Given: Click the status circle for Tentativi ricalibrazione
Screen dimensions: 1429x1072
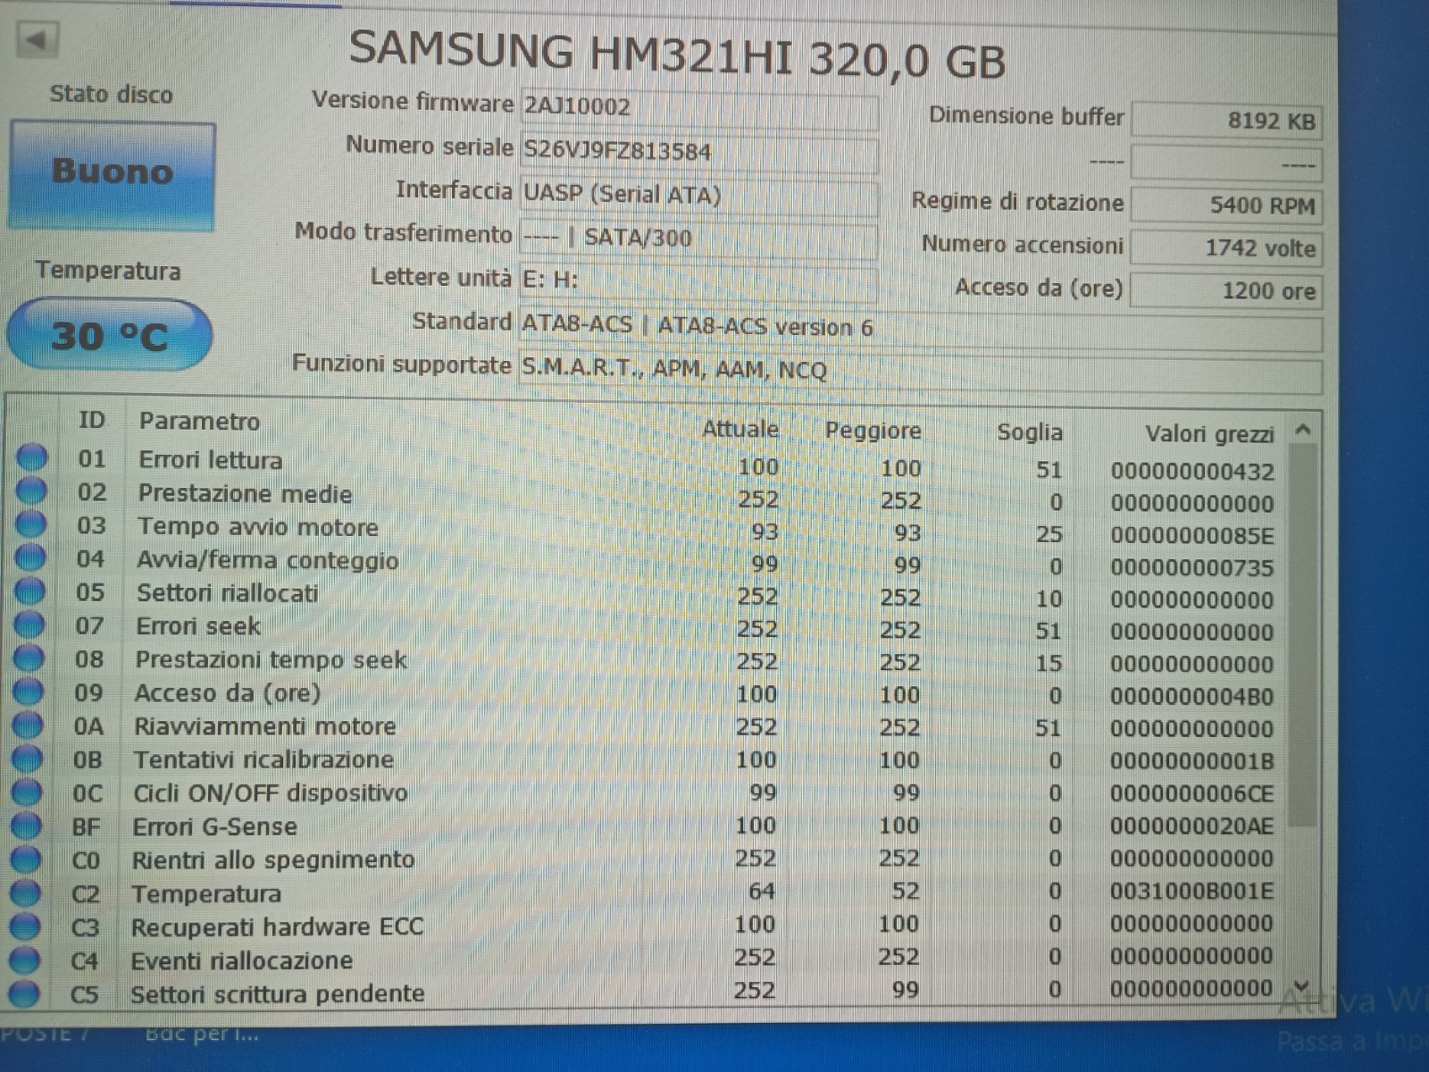Looking at the screenshot, I should [28, 758].
